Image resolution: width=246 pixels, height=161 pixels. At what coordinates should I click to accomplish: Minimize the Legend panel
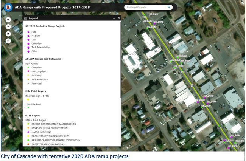click(114, 18)
